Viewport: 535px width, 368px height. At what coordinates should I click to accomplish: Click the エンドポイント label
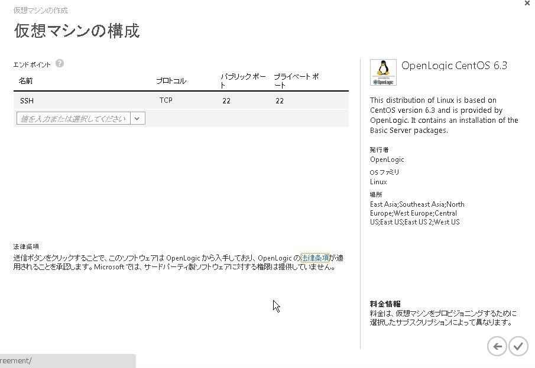point(32,64)
